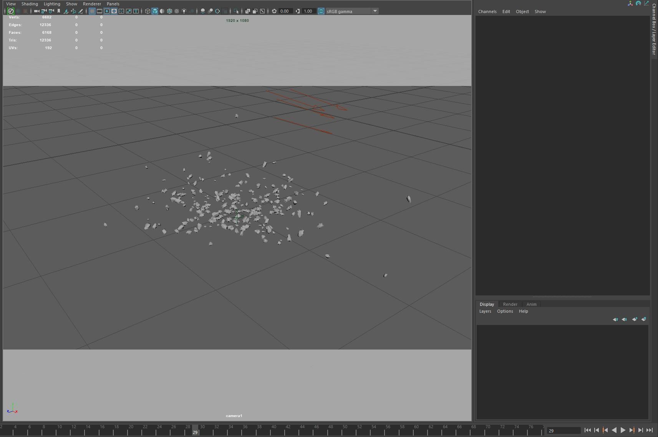Open the layer editor Options menu

505,311
